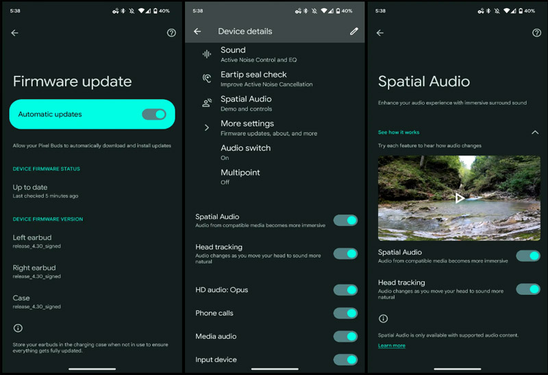Open Sound settings entry
The height and width of the screenshot is (375, 548).
pyautogui.click(x=275, y=54)
